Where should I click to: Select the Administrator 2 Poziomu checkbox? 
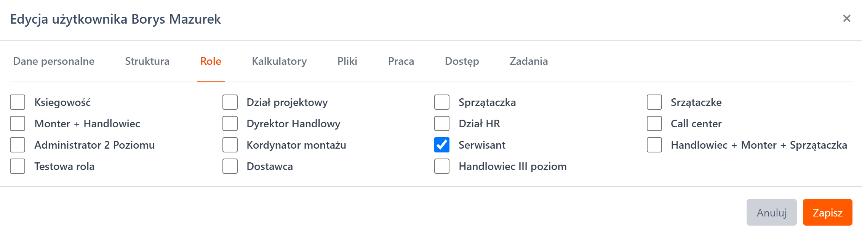click(18, 145)
